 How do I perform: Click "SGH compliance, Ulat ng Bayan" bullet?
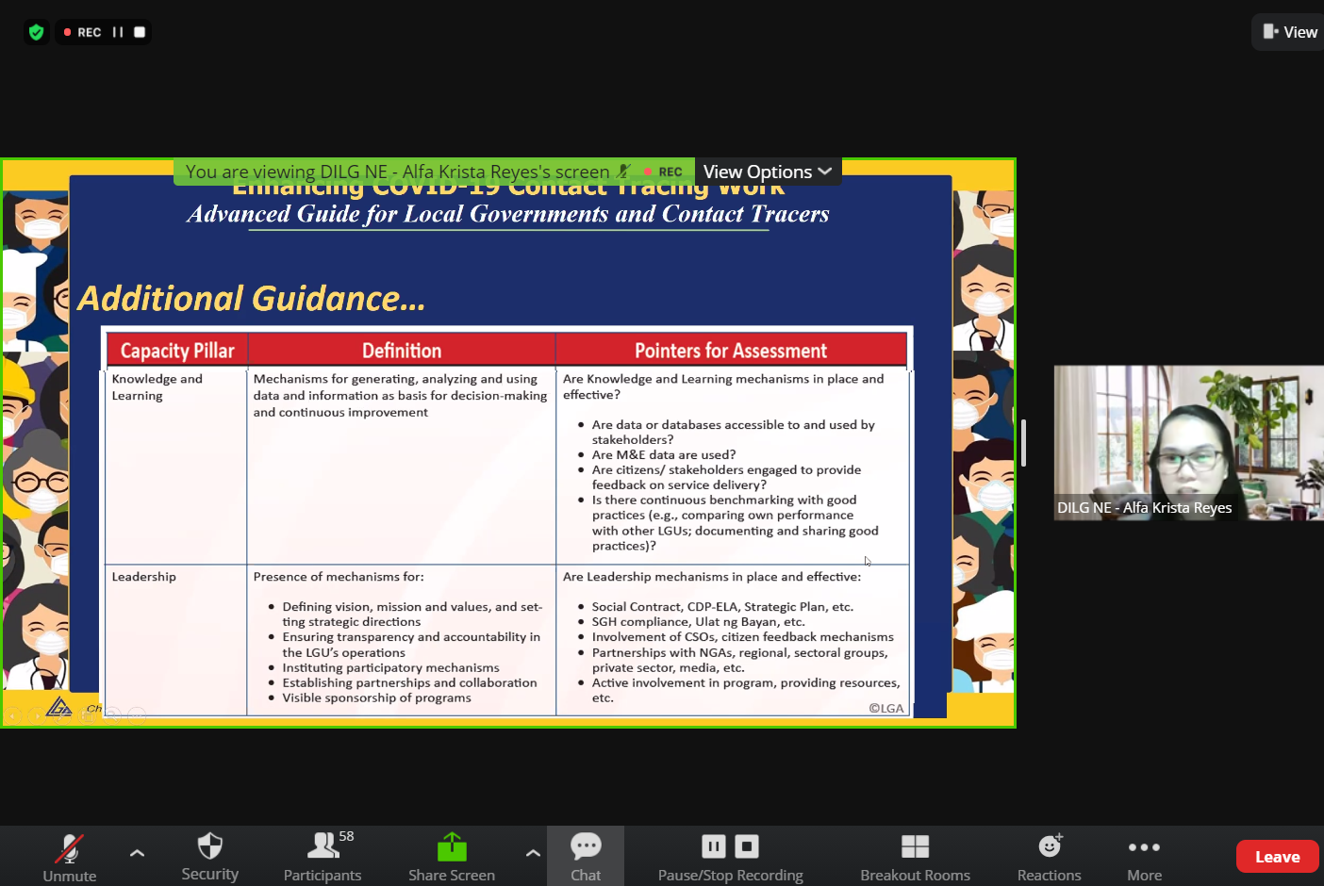click(x=698, y=622)
